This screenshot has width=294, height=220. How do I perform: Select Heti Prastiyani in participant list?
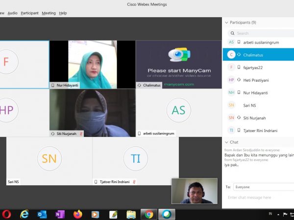point(258,80)
